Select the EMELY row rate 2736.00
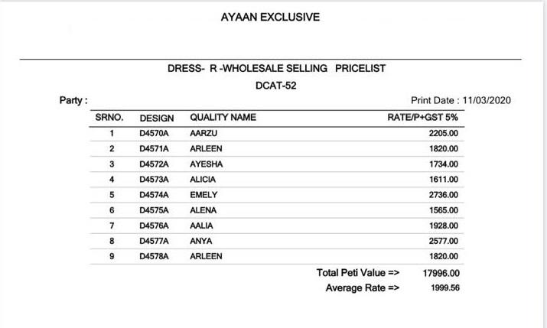 click(443, 194)
